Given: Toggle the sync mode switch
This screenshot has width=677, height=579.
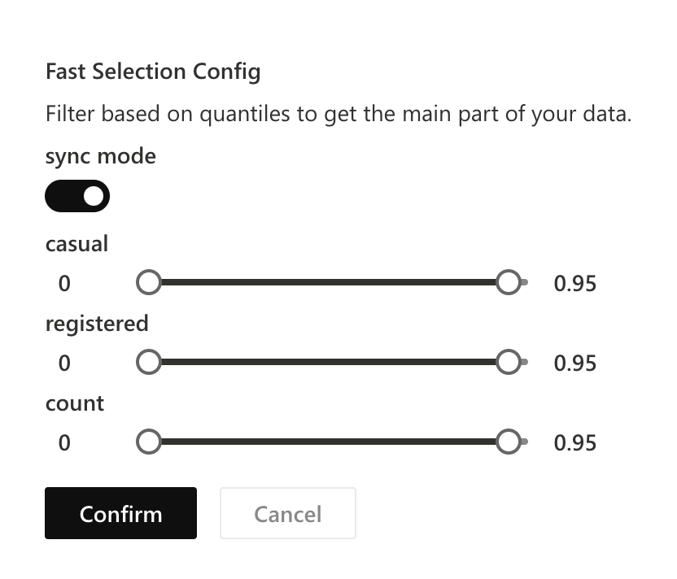Looking at the screenshot, I should coord(77,196).
